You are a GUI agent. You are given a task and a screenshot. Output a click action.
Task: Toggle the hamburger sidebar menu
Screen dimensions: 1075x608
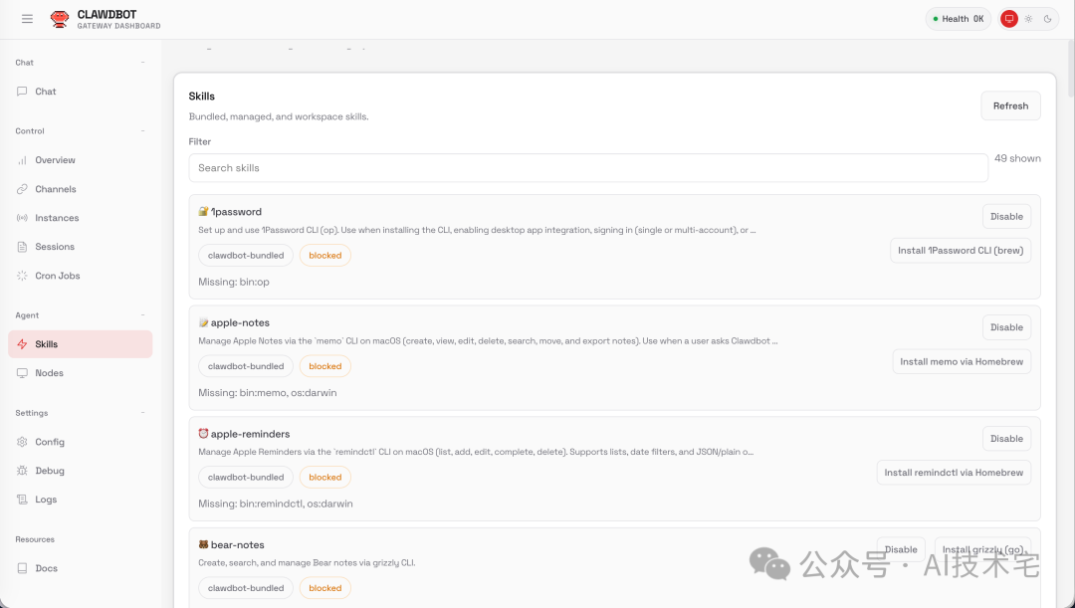(27, 19)
